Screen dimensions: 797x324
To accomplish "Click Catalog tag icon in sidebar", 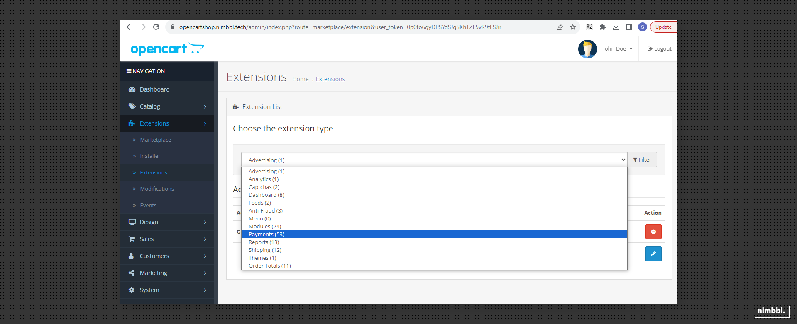I will 132,106.
